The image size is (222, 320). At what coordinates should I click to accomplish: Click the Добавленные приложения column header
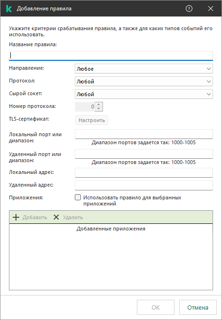(x=111, y=229)
